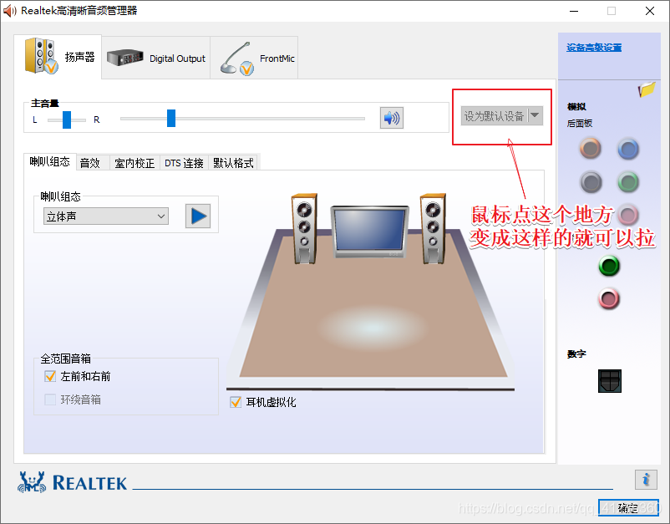Click the left speaker in room view
This screenshot has height=524, width=670.
(x=304, y=229)
